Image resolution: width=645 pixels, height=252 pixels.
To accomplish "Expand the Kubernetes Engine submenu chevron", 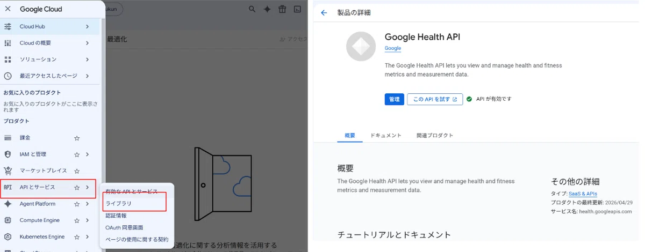I will click(x=87, y=237).
